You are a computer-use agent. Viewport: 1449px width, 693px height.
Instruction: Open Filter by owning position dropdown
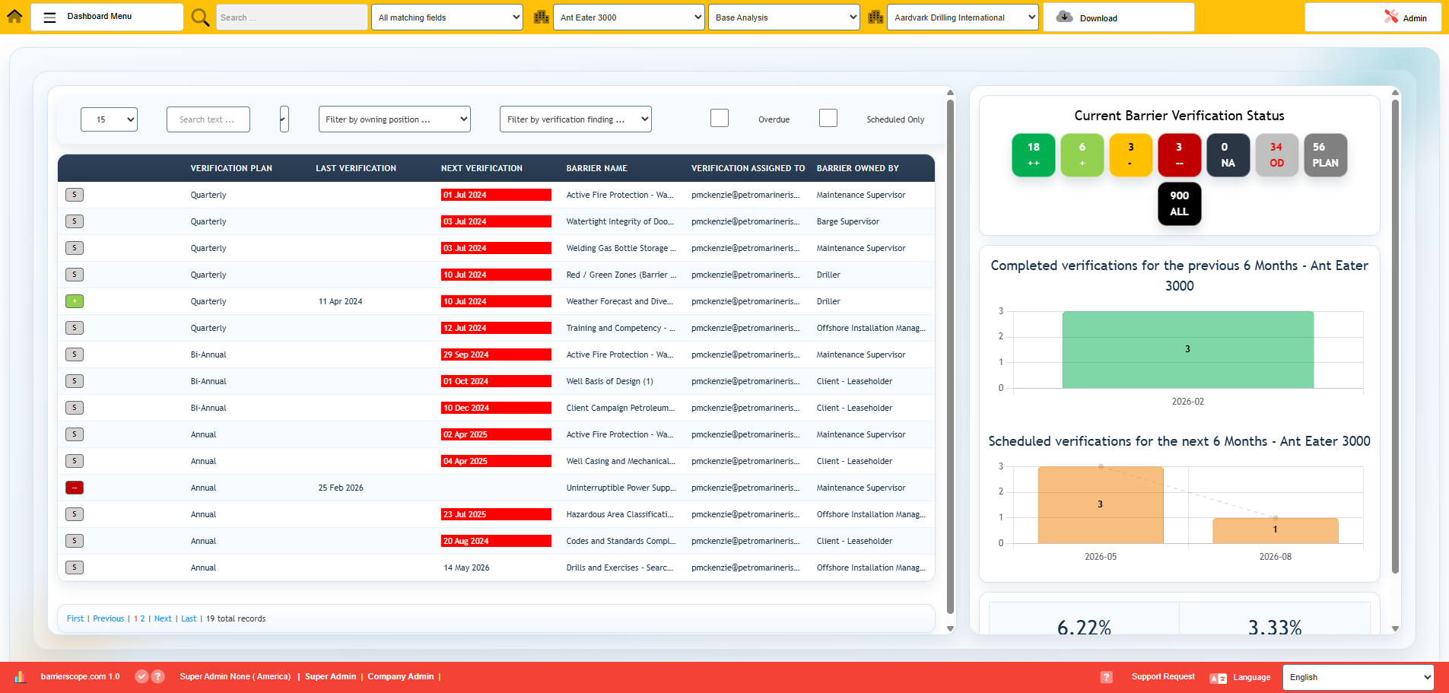pyautogui.click(x=395, y=119)
